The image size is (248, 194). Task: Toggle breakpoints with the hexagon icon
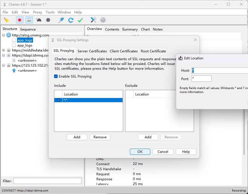(x=48, y=20)
